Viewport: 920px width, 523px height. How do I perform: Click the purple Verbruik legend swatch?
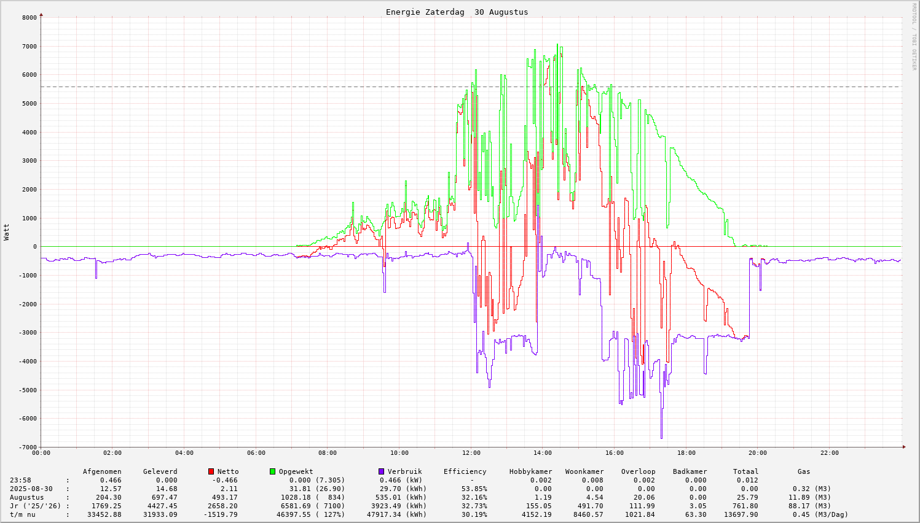(381, 471)
